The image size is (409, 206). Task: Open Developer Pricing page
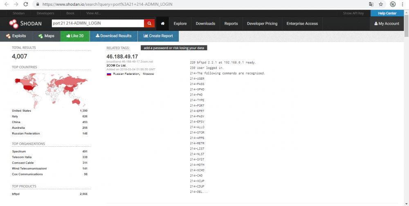pyautogui.click(x=262, y=23)
